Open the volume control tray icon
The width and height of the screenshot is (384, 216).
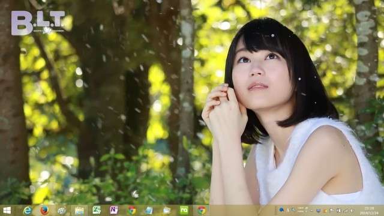[352, 211]
